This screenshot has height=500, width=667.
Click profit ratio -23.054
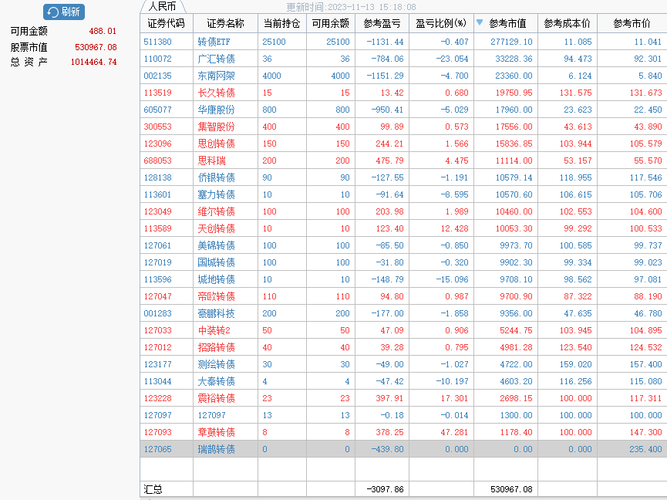click(452, 59)
